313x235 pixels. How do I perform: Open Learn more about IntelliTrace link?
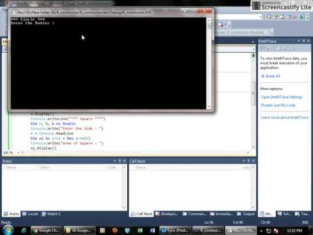[x=284, y=117]
